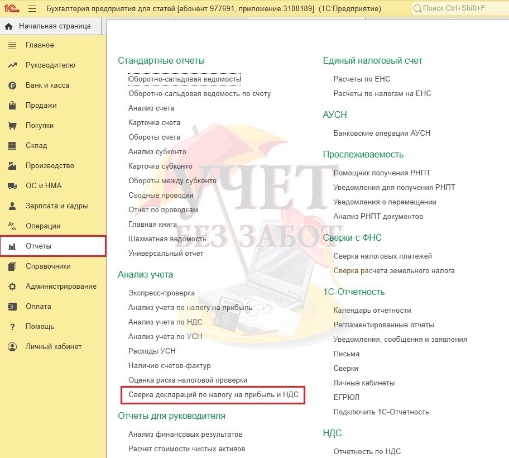This screenshot has width=509, height=458.
Task: Click the Зарплата и кадры person icon
Action: 12,206
